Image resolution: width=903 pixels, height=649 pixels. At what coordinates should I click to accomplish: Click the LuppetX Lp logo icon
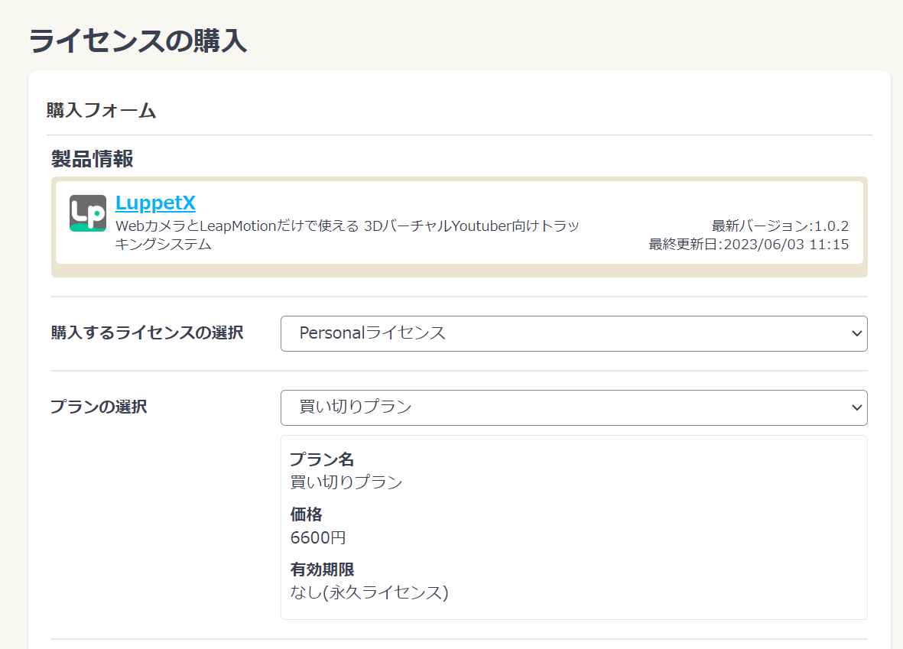tap(88, 213)
